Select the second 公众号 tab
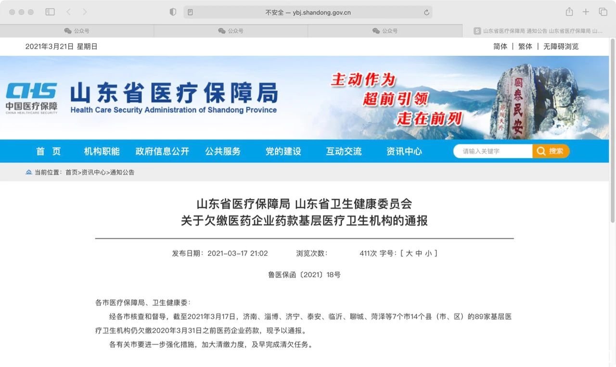Image resolution: width=616 pixels, height=367 pixels. [x=231, y=31]
